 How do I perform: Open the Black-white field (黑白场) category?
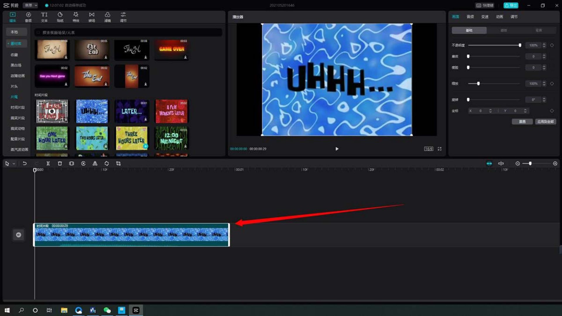coord(16,65)
